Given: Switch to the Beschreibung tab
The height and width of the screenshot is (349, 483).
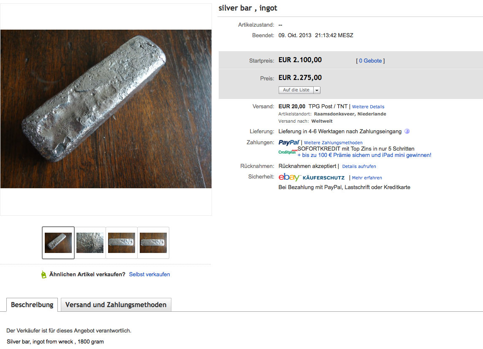Looking at the screenshot, I should pyautogui.click(x=32, y=305).
